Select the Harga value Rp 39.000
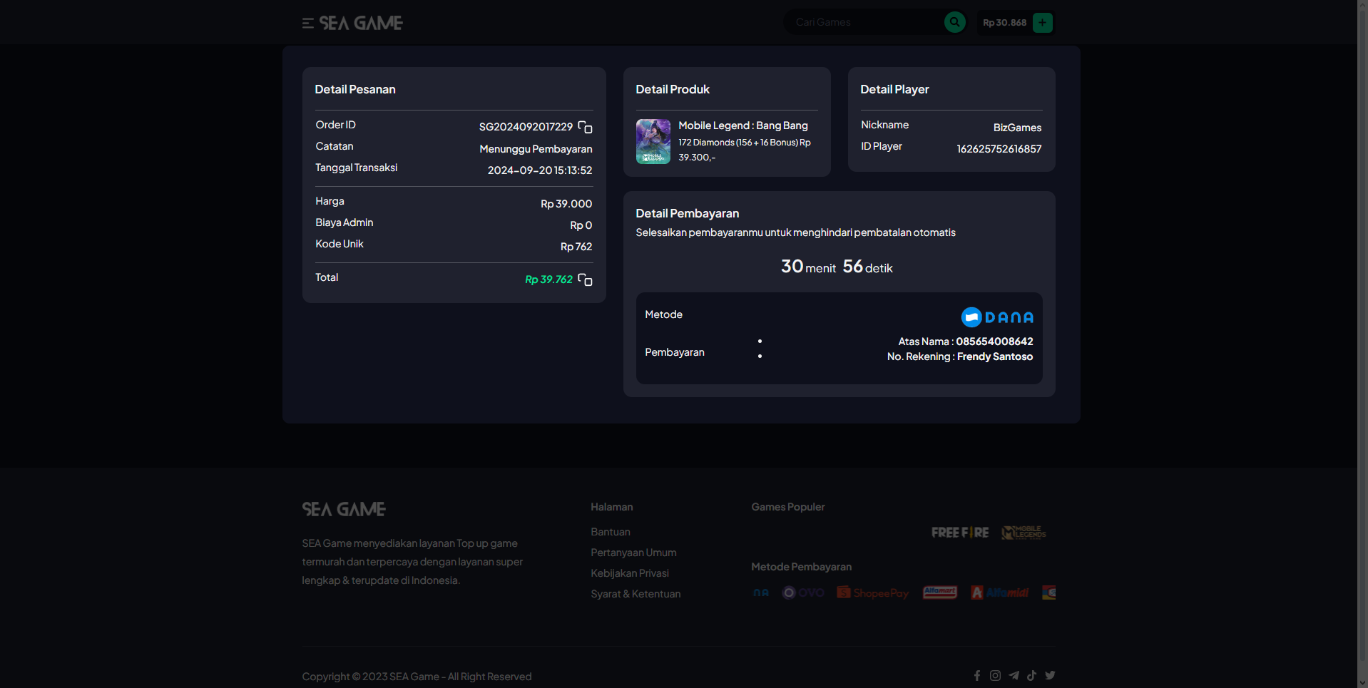This screenshot has height=688, width=1368. 566,204
